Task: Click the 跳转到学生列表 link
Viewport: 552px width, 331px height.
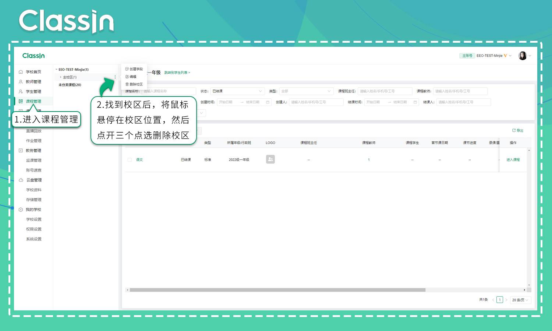Action: pos(177,73)
